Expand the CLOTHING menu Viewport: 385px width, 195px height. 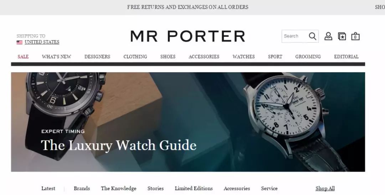135,56
